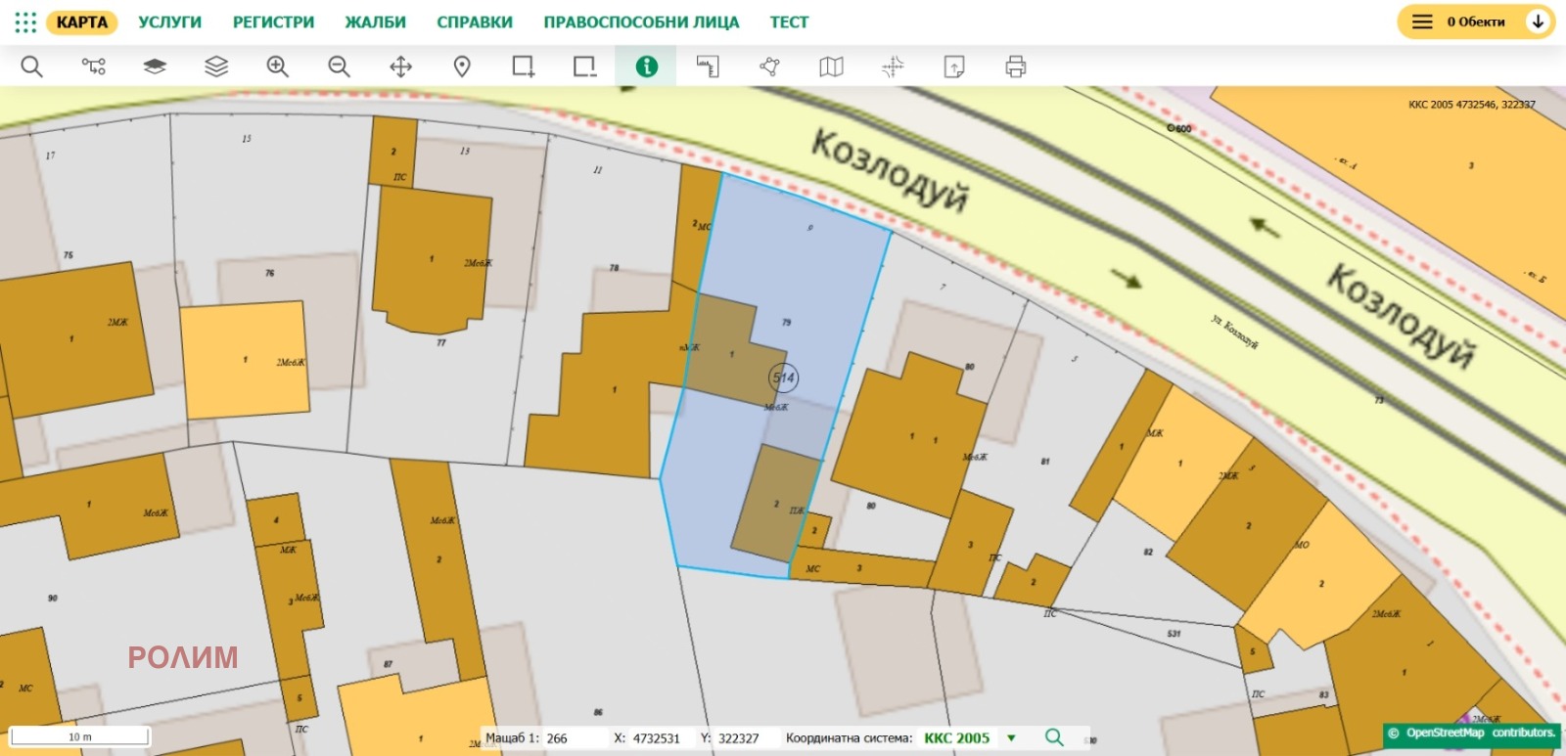1566x756 pixels.
Task: Switch to the СПРАВКИ menu
Action: 474,22
